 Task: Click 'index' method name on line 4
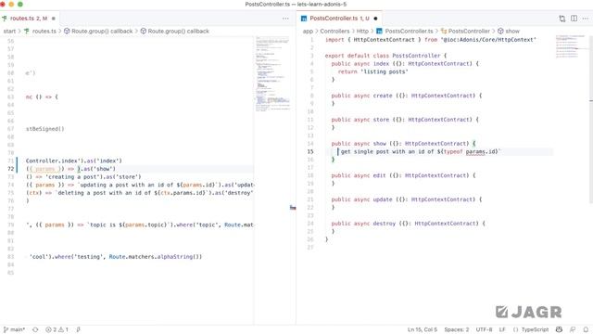tap(381, 64)
